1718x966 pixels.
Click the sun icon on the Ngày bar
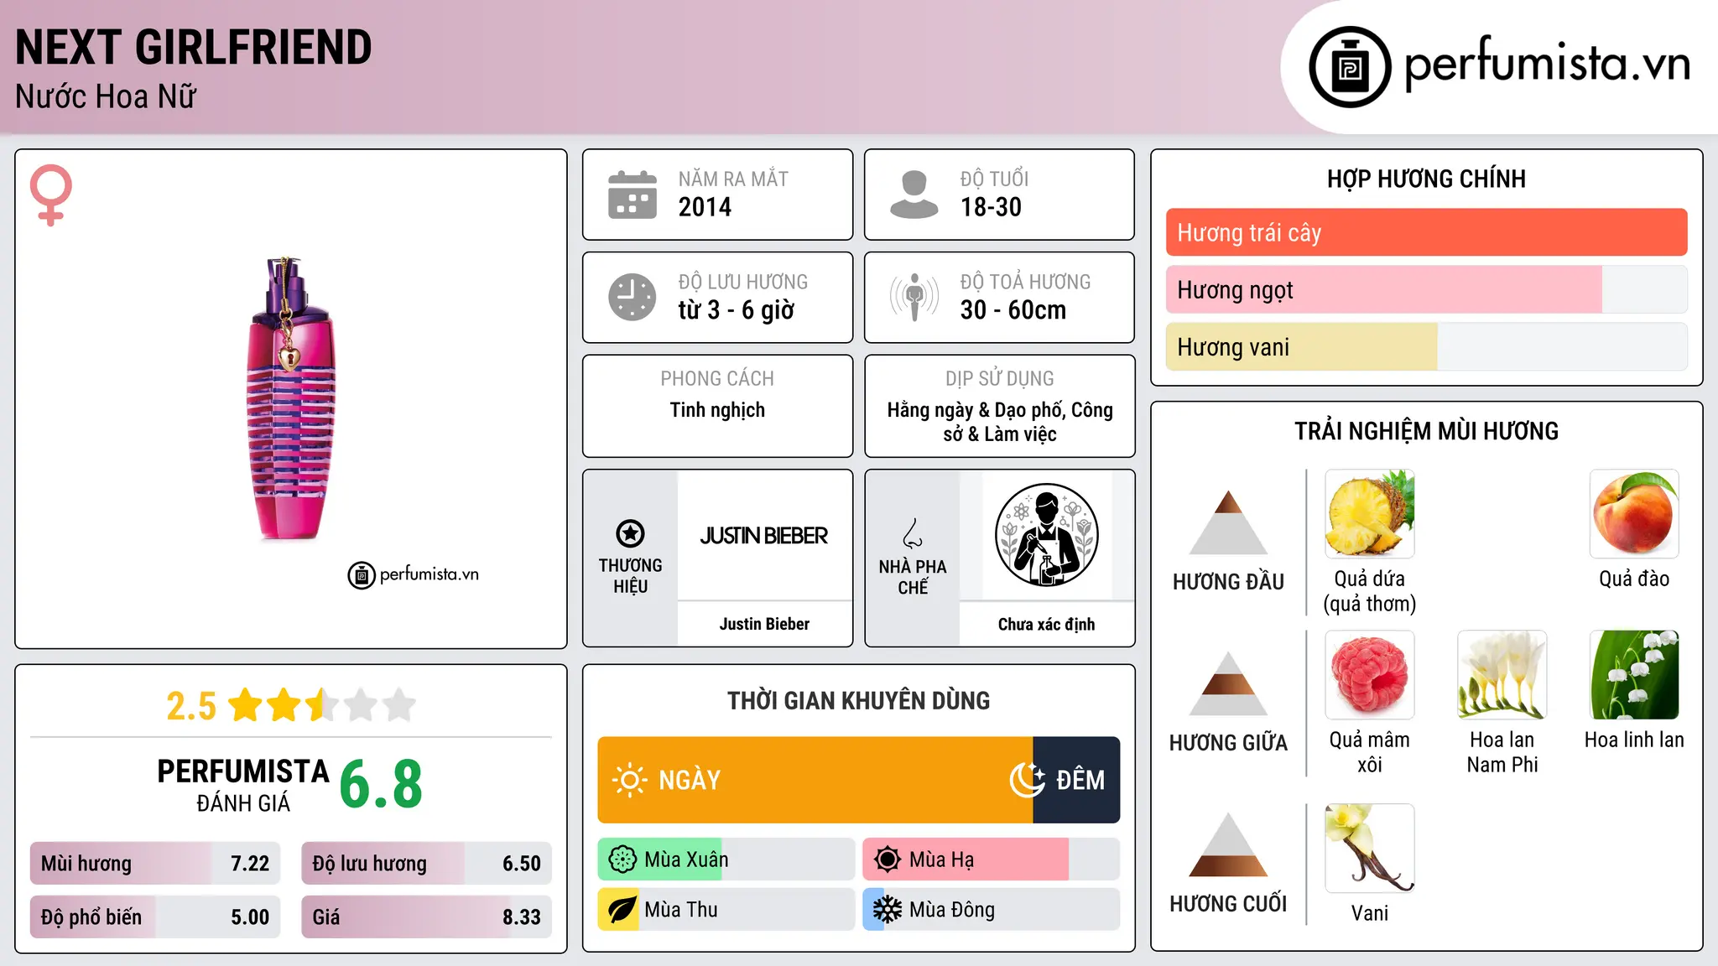point(629,780)
